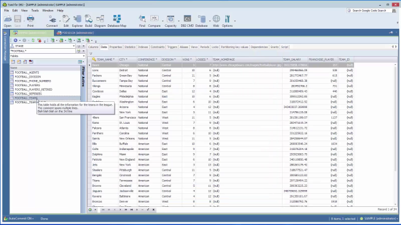
Task: Switch to the Triggers tab
Action: (x=172, y=47)
